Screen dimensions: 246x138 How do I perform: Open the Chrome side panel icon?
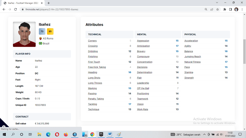230,9
